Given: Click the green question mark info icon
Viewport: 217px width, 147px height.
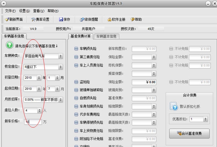Looking at the screenshot, I should [x=10, y=45].
